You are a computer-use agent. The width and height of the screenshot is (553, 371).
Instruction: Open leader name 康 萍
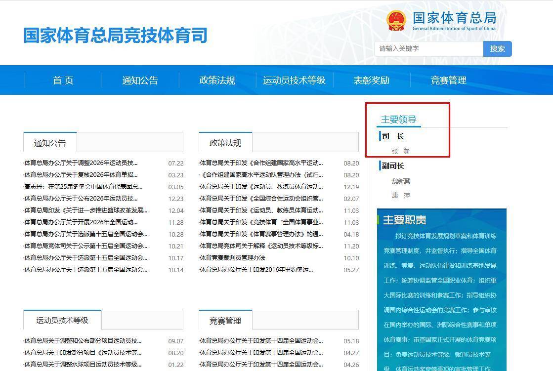pyautogui.click(x=401, y=195)
